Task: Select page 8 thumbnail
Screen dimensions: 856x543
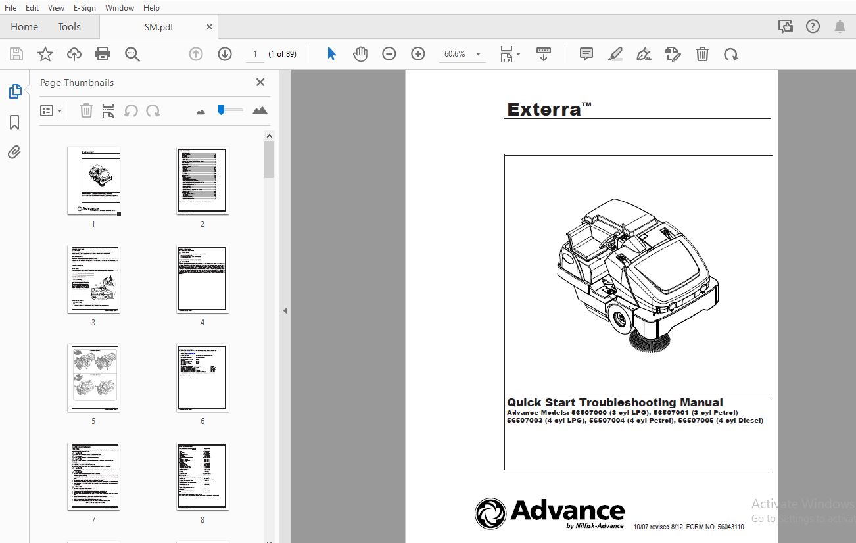Action: coord(202,477)
